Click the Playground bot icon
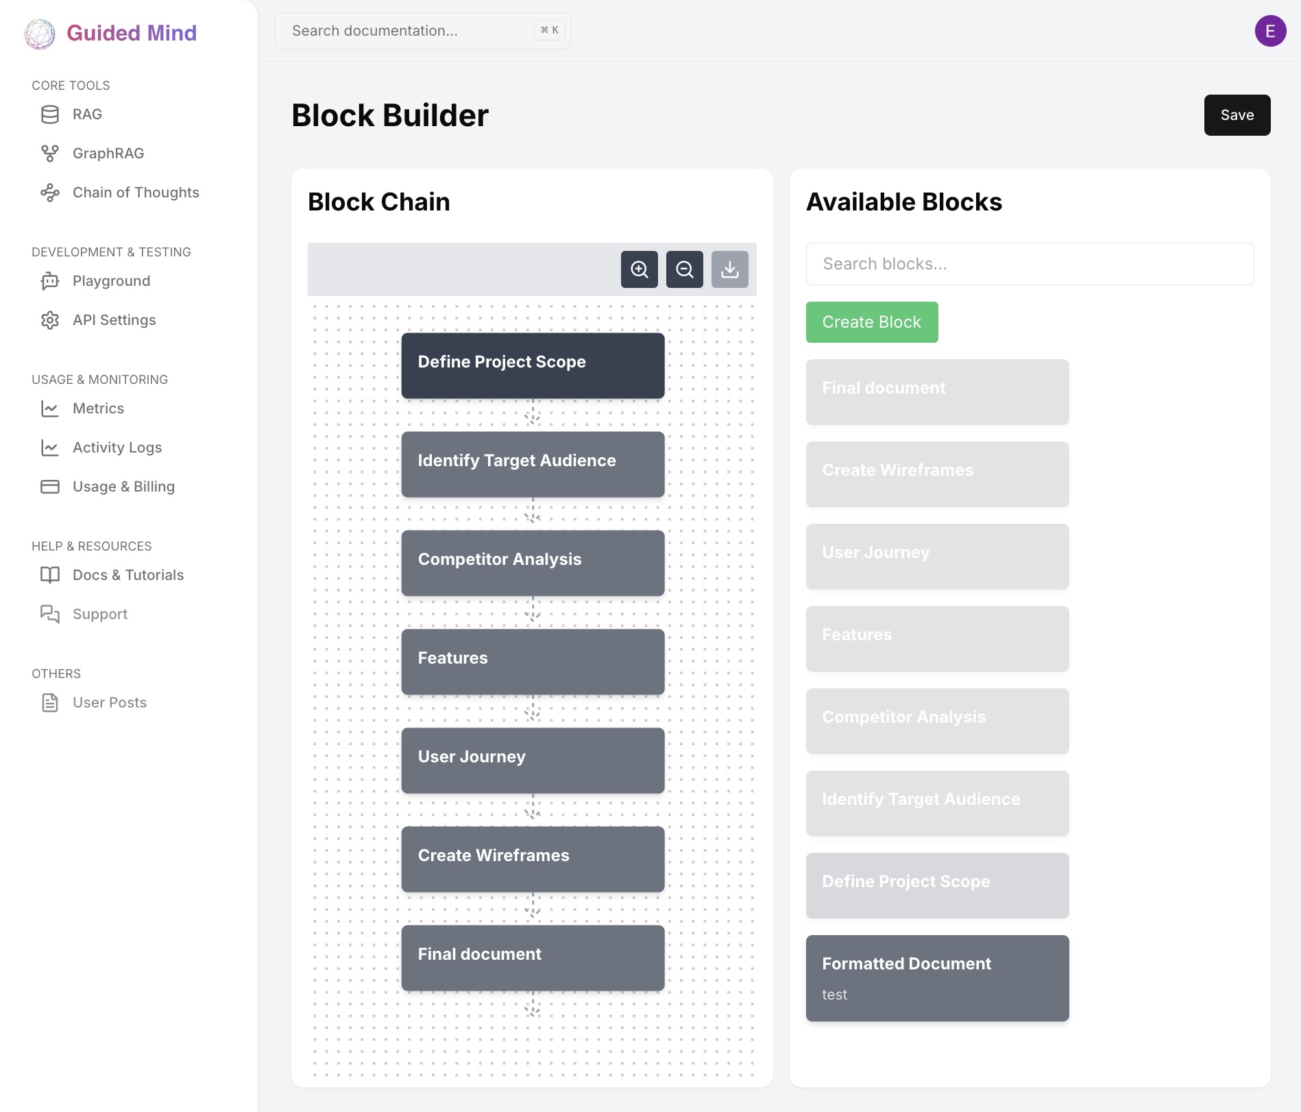 pos(50,281)
